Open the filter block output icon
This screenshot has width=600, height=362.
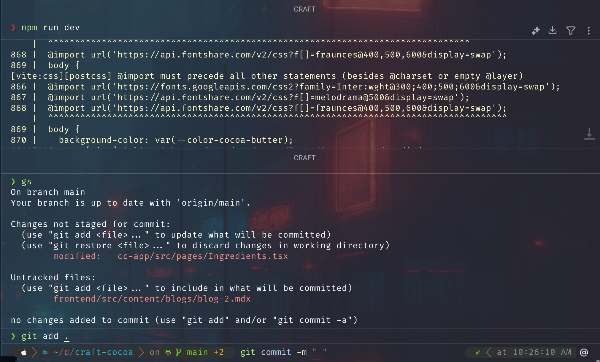pyautogui.click(x=571, y=31)
